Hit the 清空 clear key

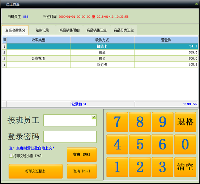185,167
